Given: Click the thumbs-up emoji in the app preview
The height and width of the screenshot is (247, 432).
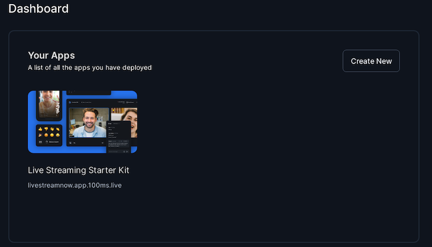Looking at the screenshot, I should (x=40, y=129).
